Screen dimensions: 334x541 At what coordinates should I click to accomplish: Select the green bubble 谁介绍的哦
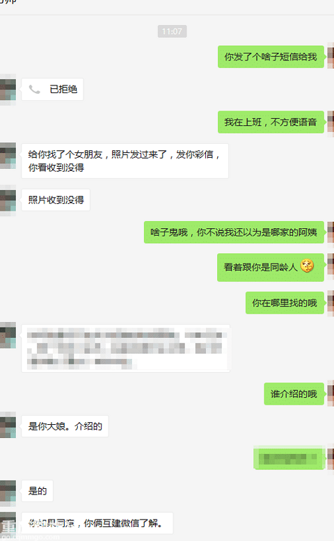(294, 394)
